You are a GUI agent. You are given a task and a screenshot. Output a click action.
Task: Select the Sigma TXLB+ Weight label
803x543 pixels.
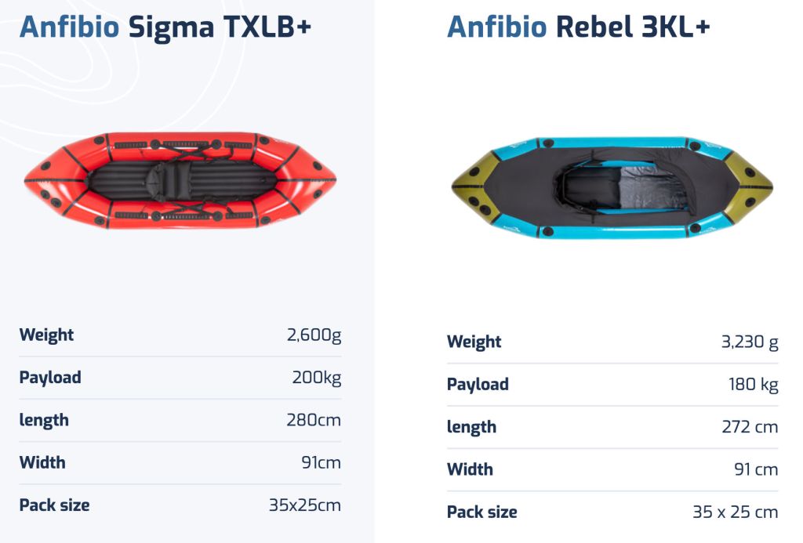(x=46, y=335)
